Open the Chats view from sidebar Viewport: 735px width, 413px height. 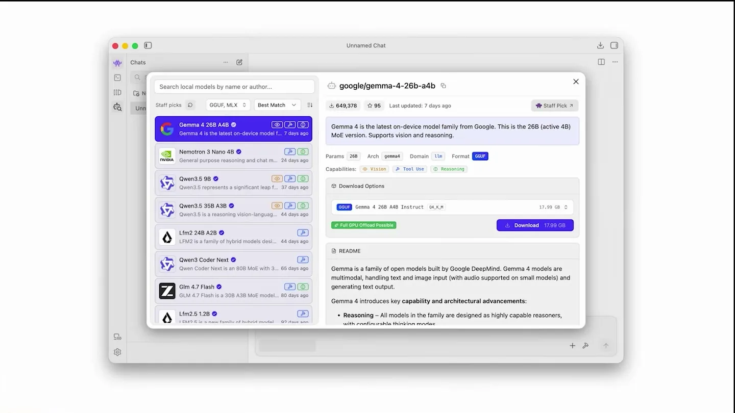click(117, 63)
